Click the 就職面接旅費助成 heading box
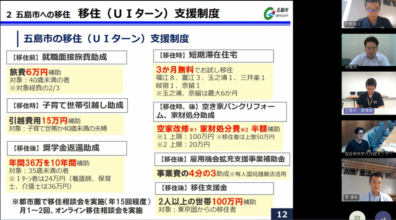Image resolution: width=396 pixels, height=220 pixels. pyautogui.click(x=66, y=57)
